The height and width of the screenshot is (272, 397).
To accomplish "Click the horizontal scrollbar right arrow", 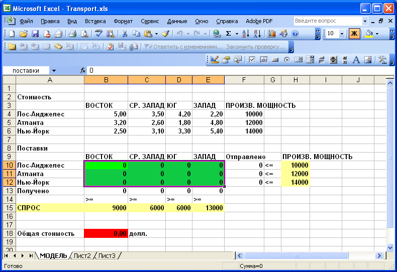I will click(379, 256).
